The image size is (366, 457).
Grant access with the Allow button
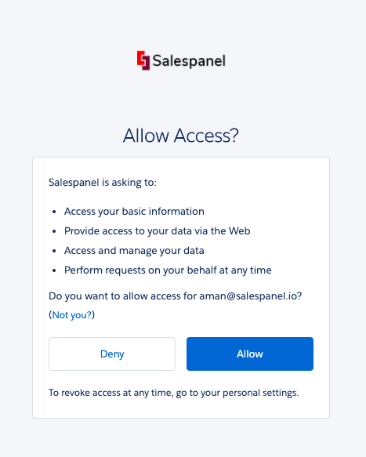click(x=250, y=354)
